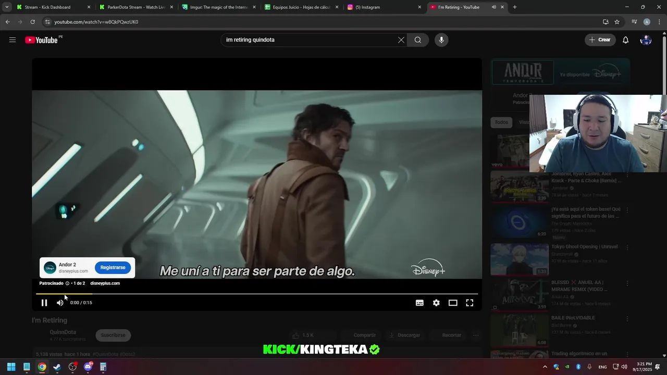Viewport: 667px width, 375px height.
Task: Mute the I'm Retiring YouTube tab audio
Action: [x=493, y=7]
